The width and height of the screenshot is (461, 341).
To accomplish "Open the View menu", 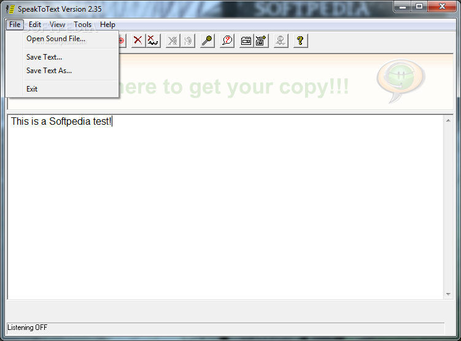I will tap(57, 25).
